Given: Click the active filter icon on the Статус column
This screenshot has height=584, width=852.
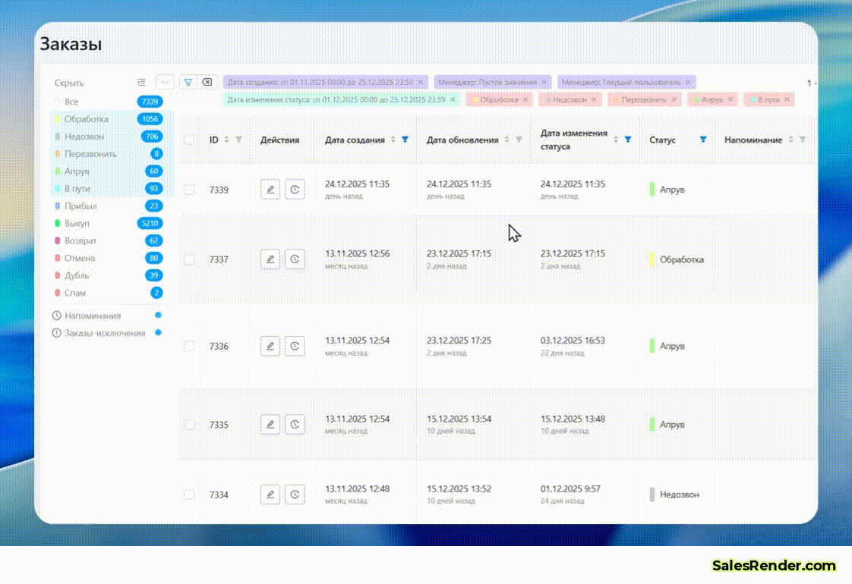Looking at the screenshot, I should point(703,140).
